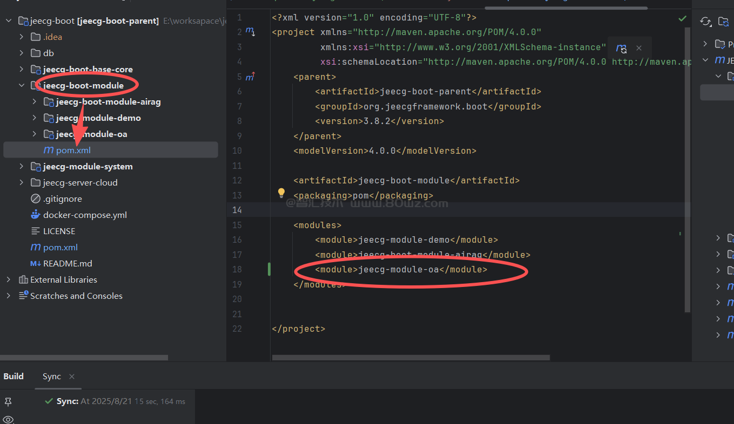Click the jeecg-module-demo module line in editor
The height and width of the screenshot is (424, 734).
[406, 240]
